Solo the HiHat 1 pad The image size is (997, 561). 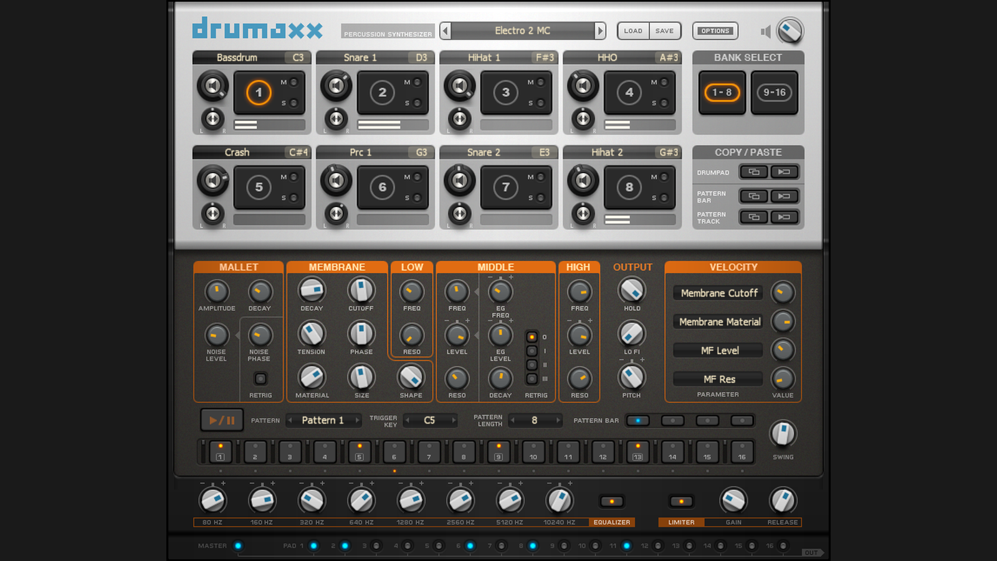540,103
